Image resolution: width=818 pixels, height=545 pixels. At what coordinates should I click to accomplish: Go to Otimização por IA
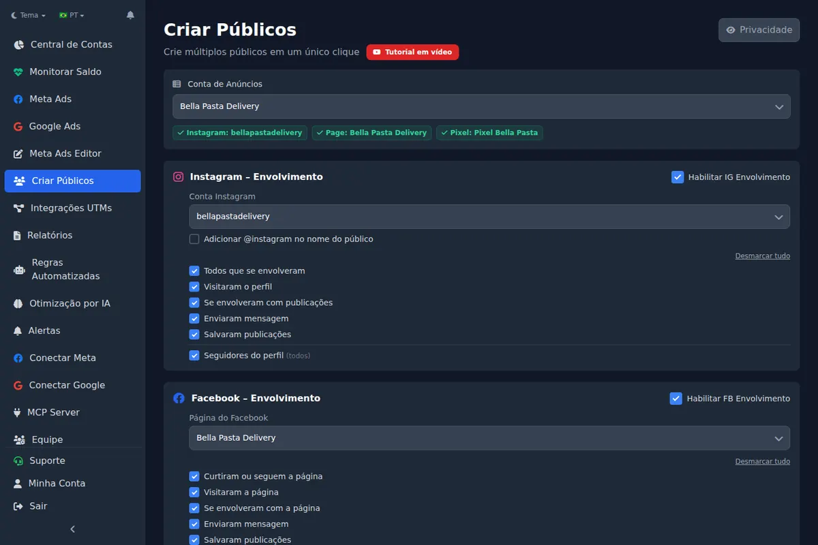click(72, 303)
